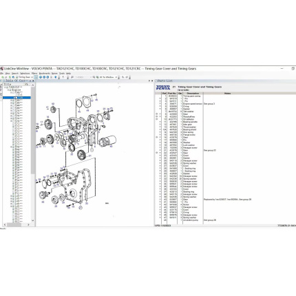Click the Notes column header

coord(227,94)
